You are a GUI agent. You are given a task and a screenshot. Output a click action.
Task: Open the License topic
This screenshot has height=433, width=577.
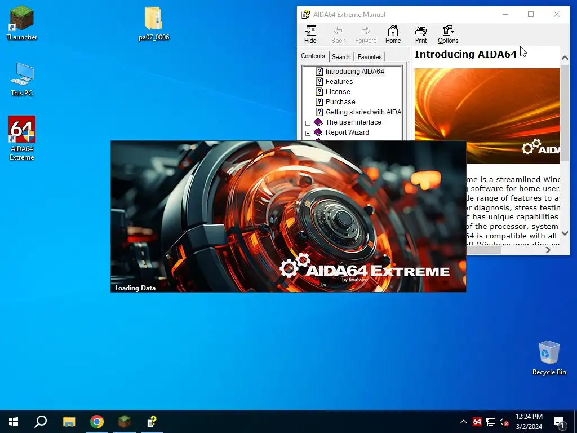click(x=338, y=92)
